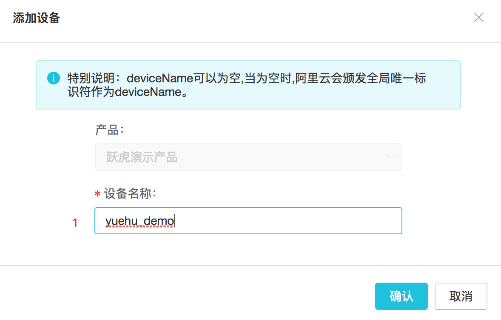Click the blue info icon in the notice banner
Viewport: 501px width, 320px height.
[x=54, y=78]
